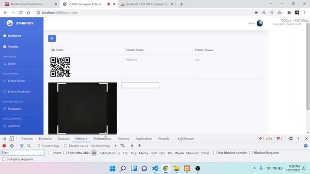Switch to the Elements tab in DevTools
310x174 pixels.
coord(45,139)
